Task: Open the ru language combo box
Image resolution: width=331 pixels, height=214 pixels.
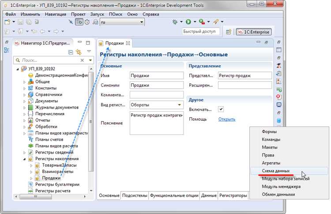Action: [x=122, y=22]
